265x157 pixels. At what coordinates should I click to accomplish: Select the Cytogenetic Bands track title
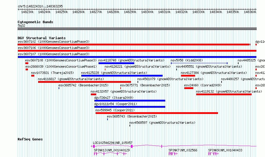[35, 22]
